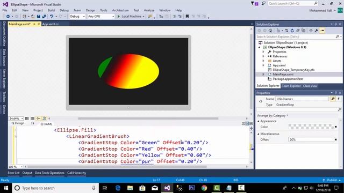
Task: Collapse the Appearance category in Properties
Action: 259,121
